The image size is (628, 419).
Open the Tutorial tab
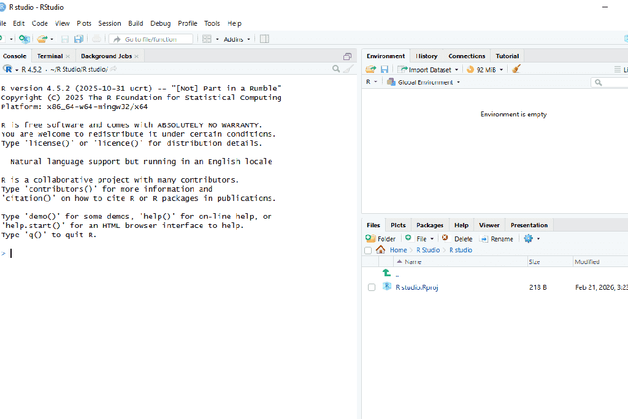point(507,56)
